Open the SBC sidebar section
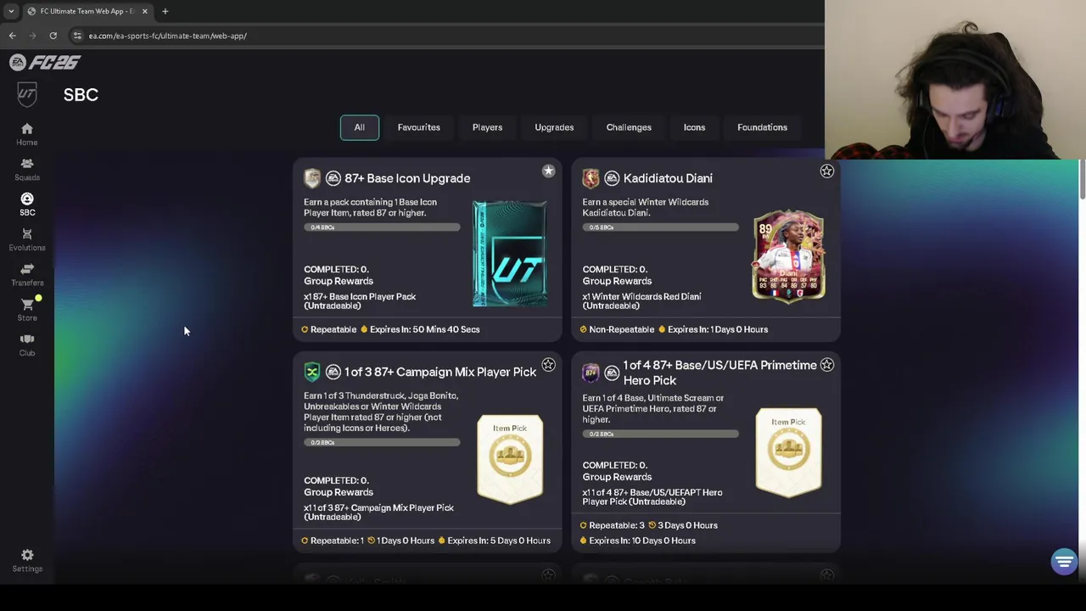 point(27,205)
